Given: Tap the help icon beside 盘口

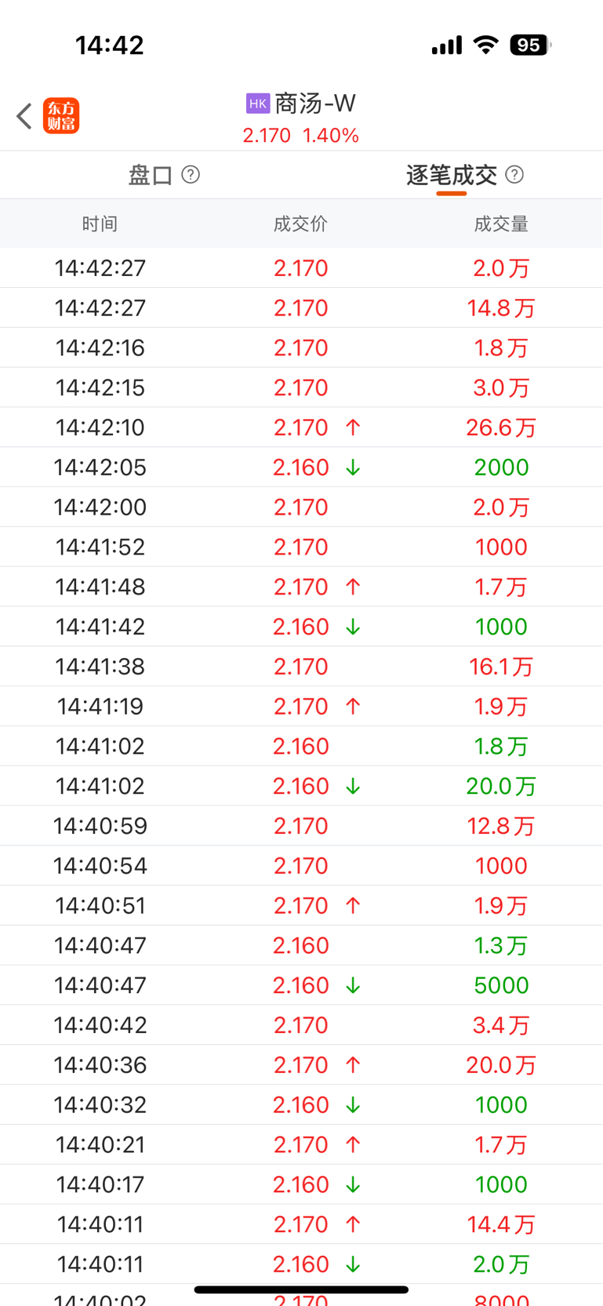Looking at the screenshot, I should point(191,174).
